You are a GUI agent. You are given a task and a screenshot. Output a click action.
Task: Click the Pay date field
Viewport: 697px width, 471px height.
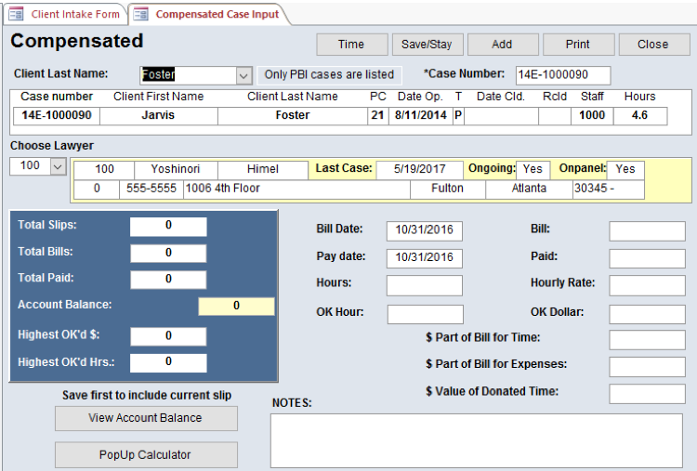425,257
